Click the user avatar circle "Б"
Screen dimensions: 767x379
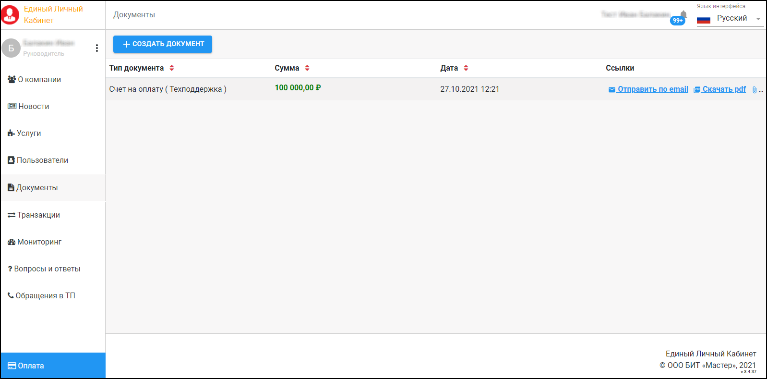pos(11,48)
